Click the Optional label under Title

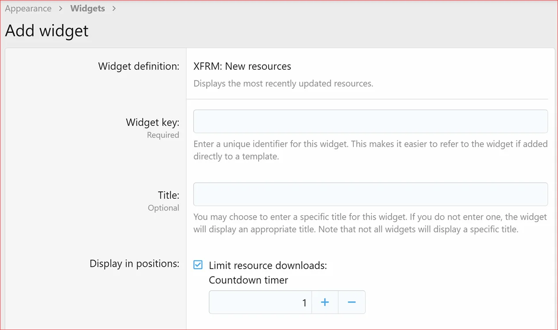coord(164,208)
